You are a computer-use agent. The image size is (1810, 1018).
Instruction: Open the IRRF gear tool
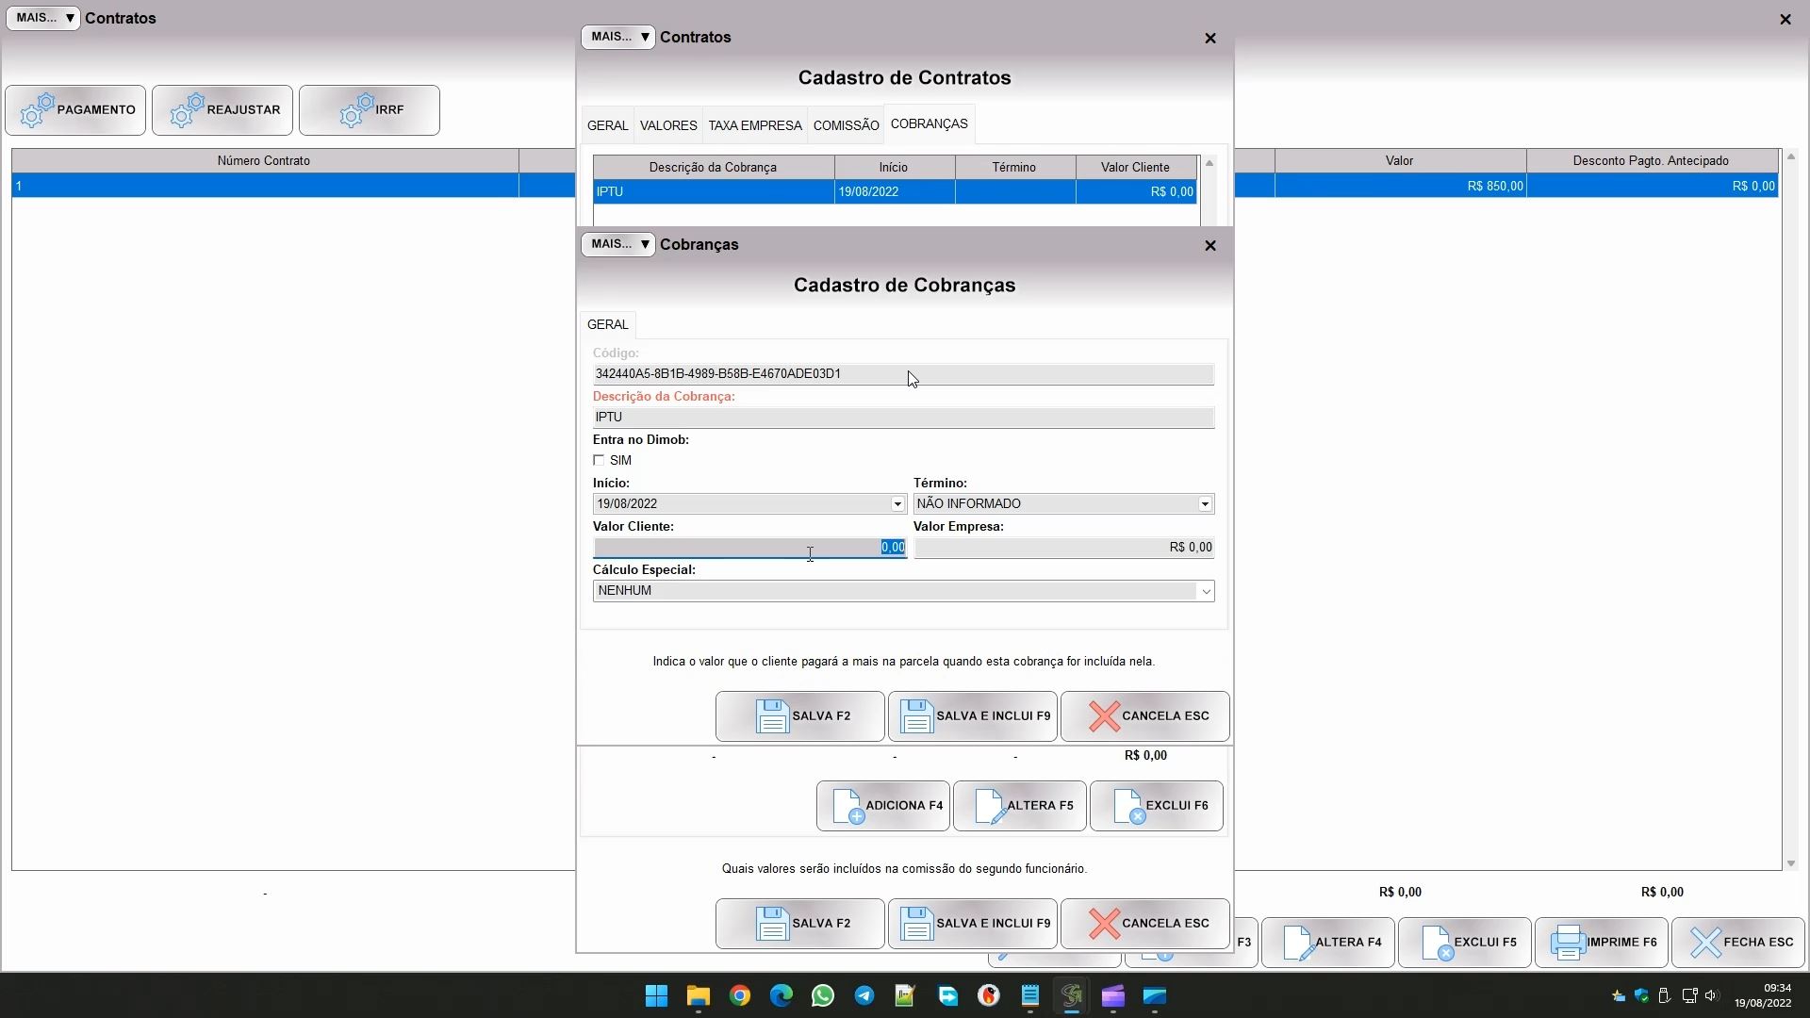[370, 110]
